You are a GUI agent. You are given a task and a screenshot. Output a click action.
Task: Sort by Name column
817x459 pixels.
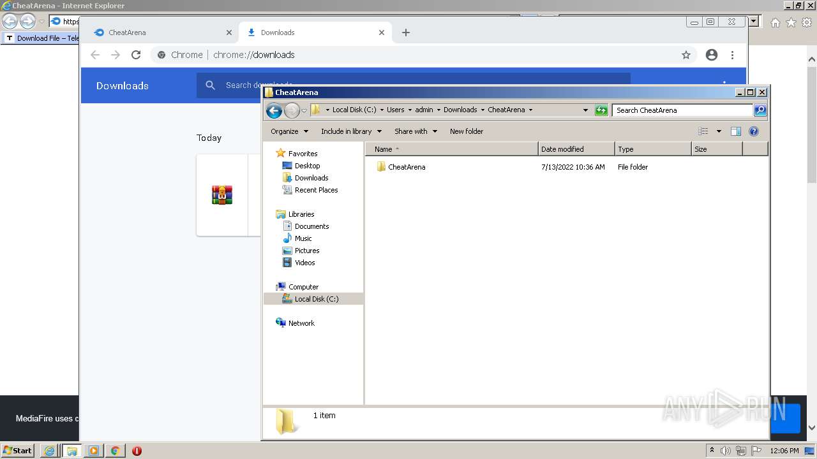tap(452, 149)
